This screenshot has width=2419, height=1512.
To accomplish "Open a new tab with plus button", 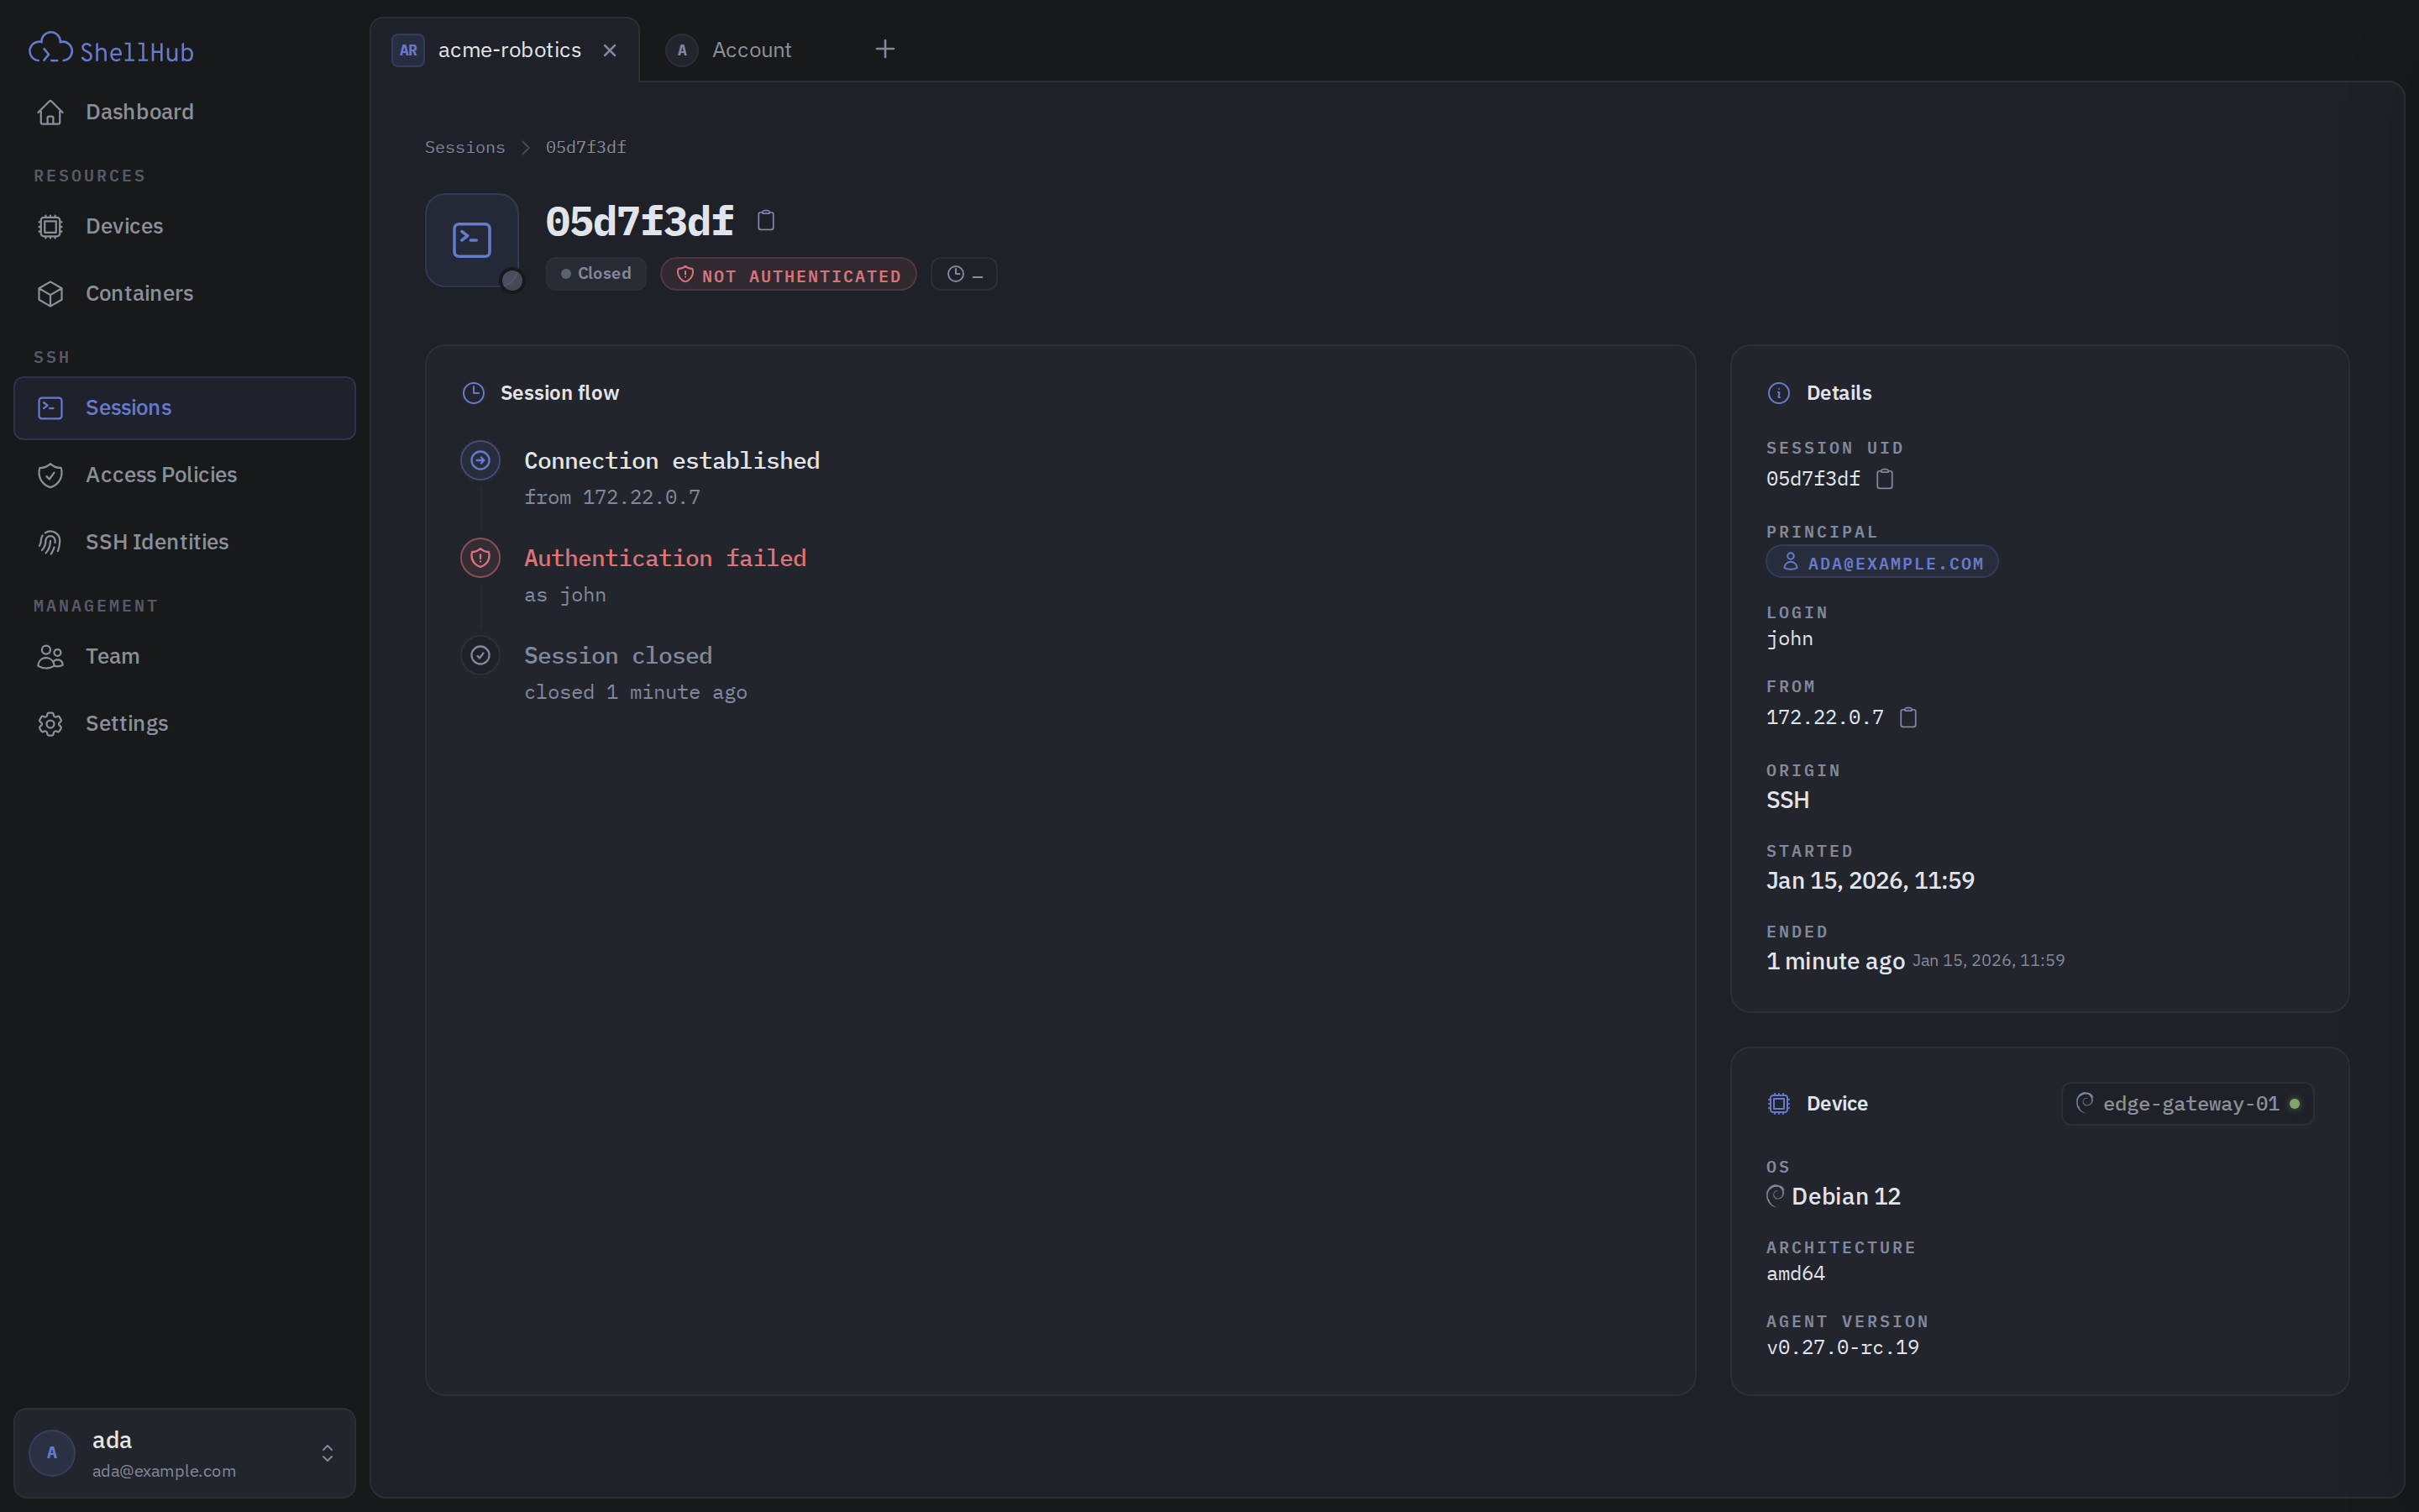I will pos(884,49).
